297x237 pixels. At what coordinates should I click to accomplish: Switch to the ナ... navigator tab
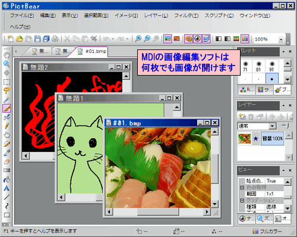(247, 219)
